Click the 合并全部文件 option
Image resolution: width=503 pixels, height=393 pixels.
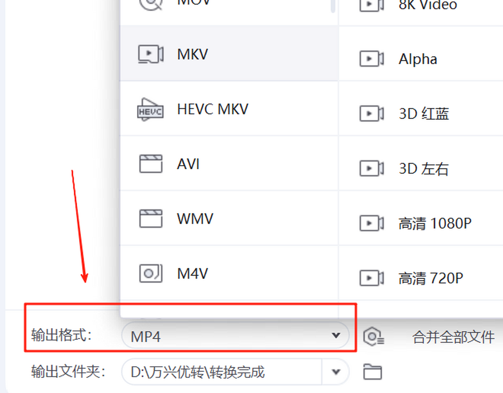click(x=454, y=337)
